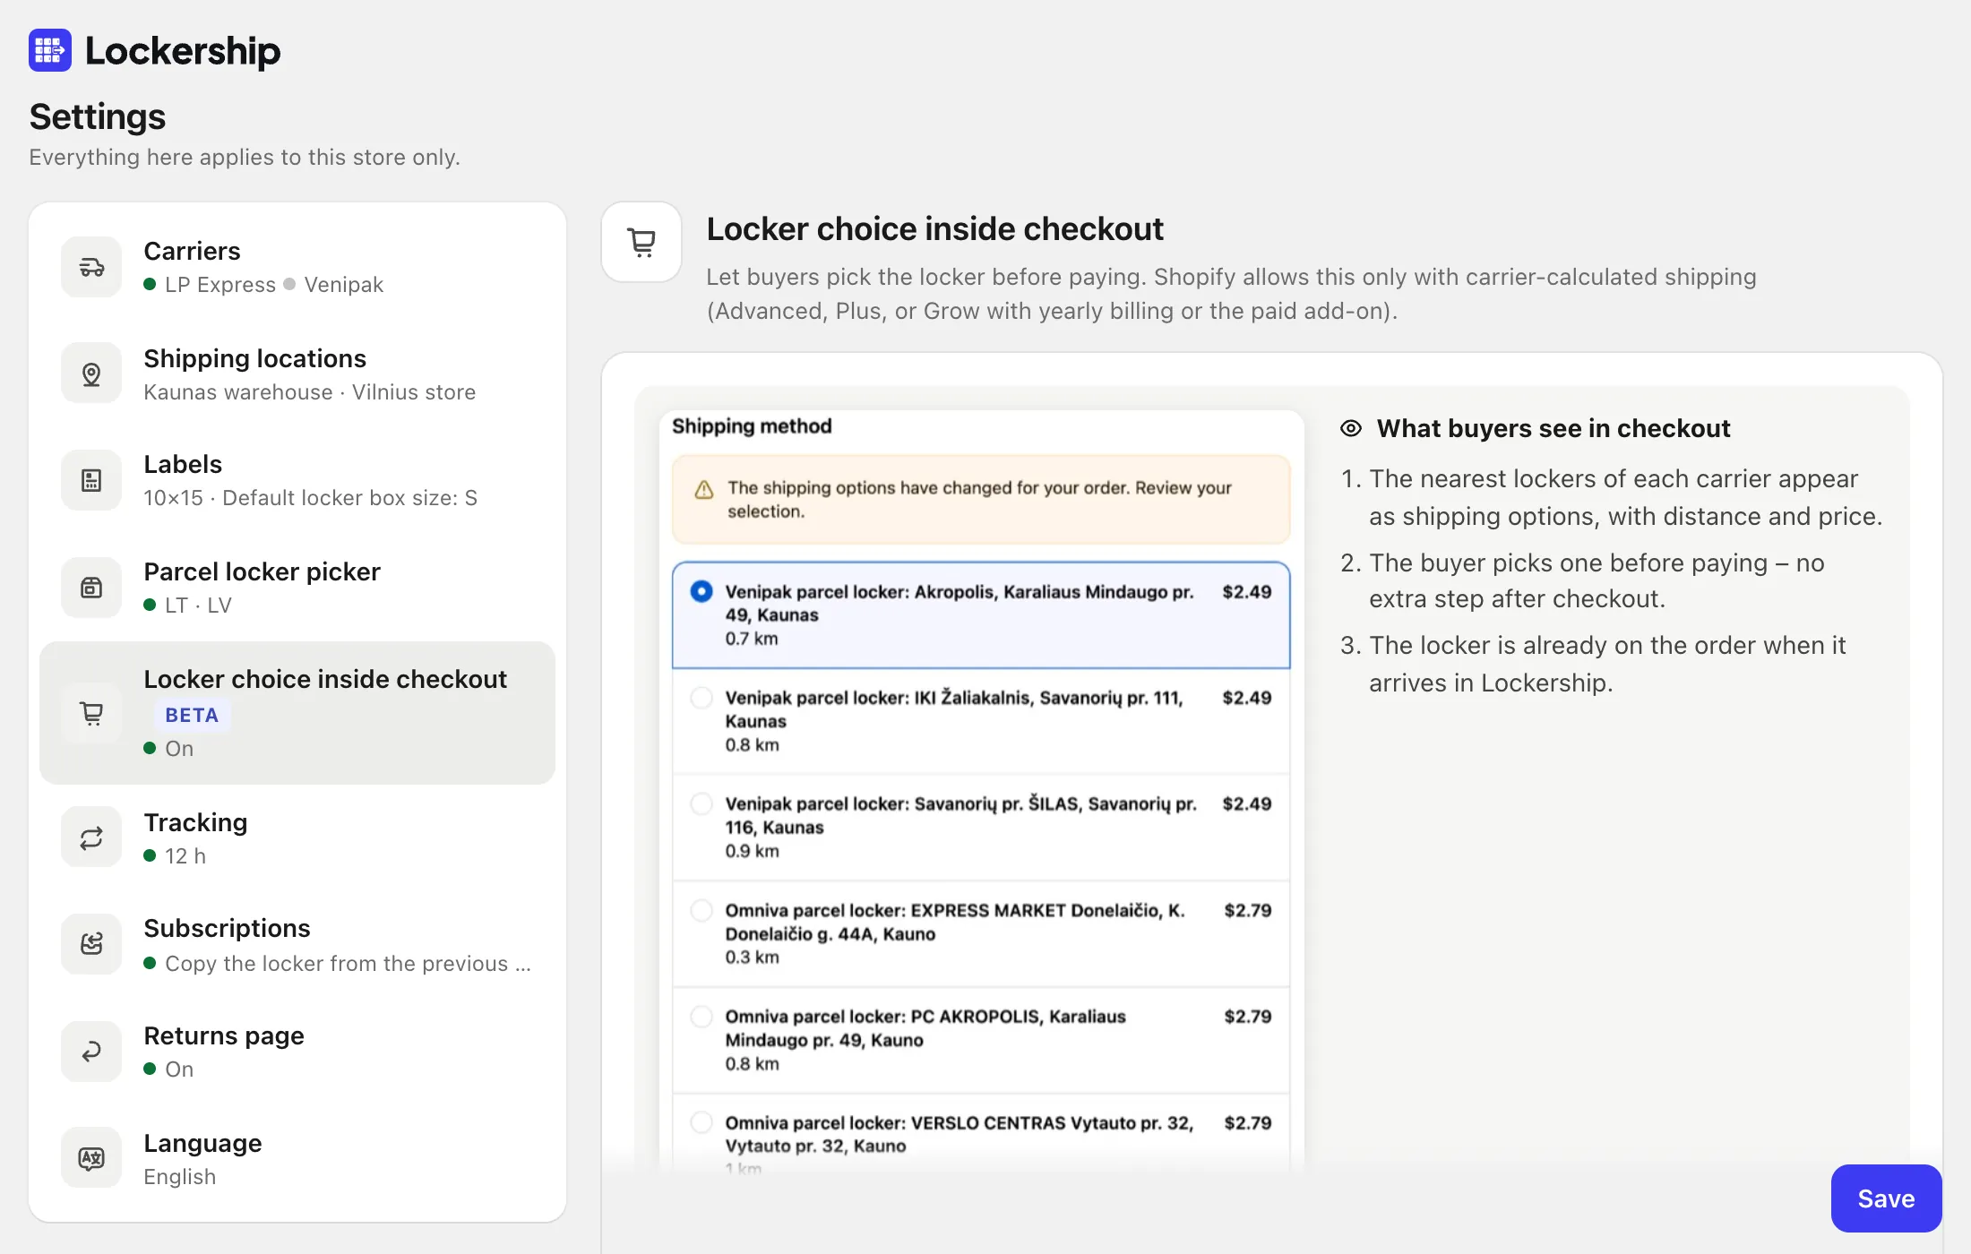Click the BETA badge
Viewport: 1971px width, 1254px height.
(x=192, y=715)
